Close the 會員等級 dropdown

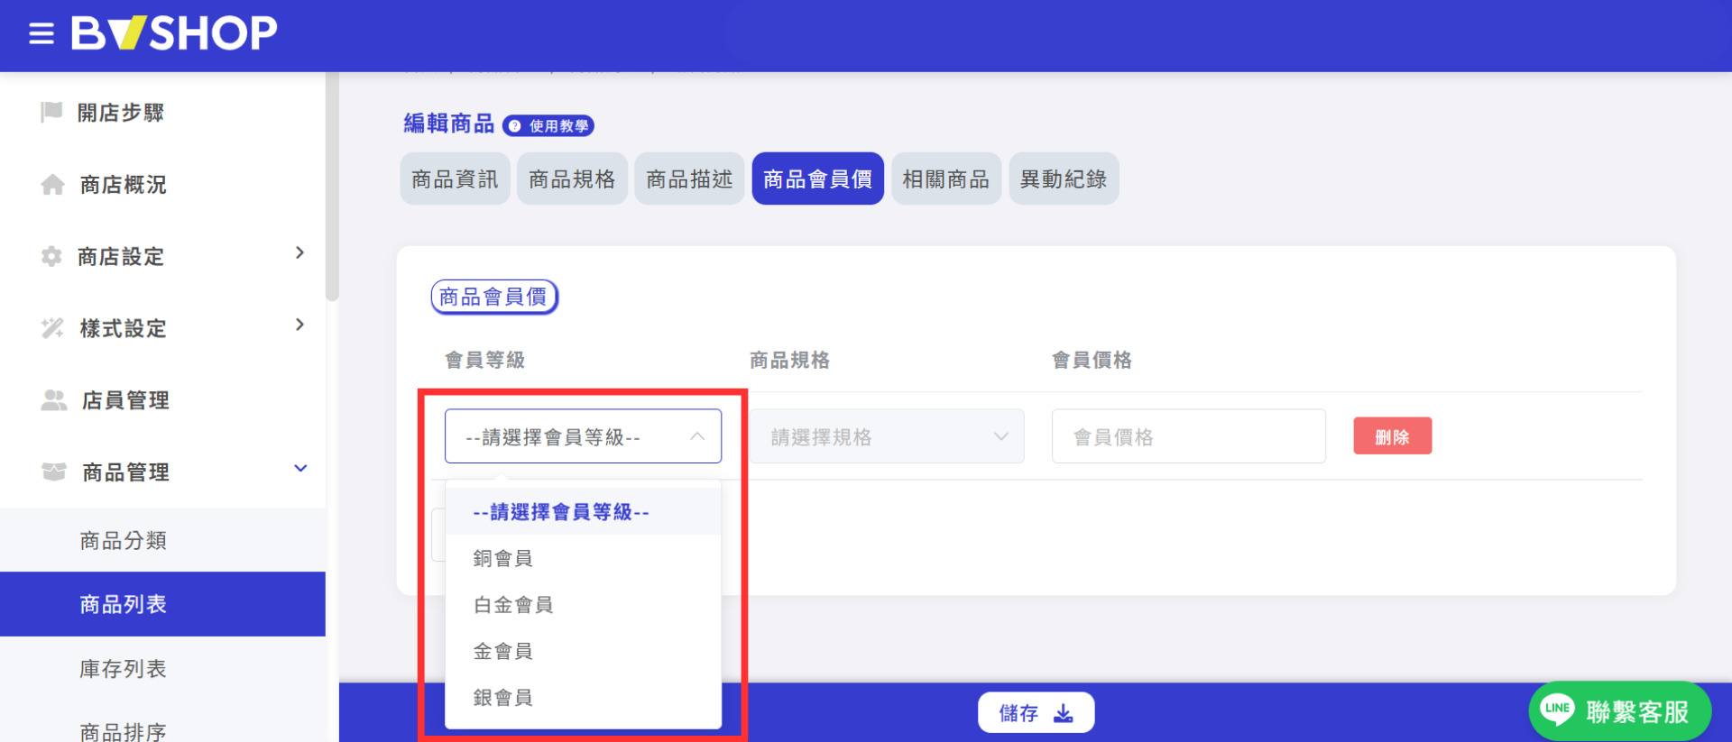click(x=583, y=436)
